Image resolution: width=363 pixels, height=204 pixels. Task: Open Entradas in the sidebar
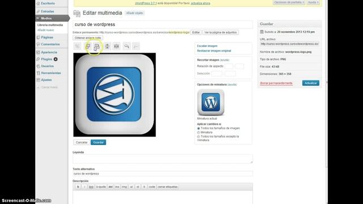click(47, 11)
